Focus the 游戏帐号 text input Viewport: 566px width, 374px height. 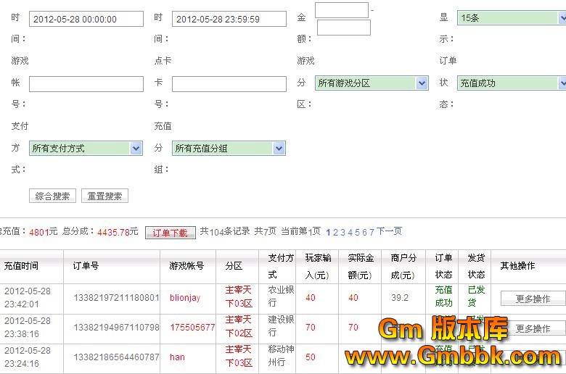[86, 84]
